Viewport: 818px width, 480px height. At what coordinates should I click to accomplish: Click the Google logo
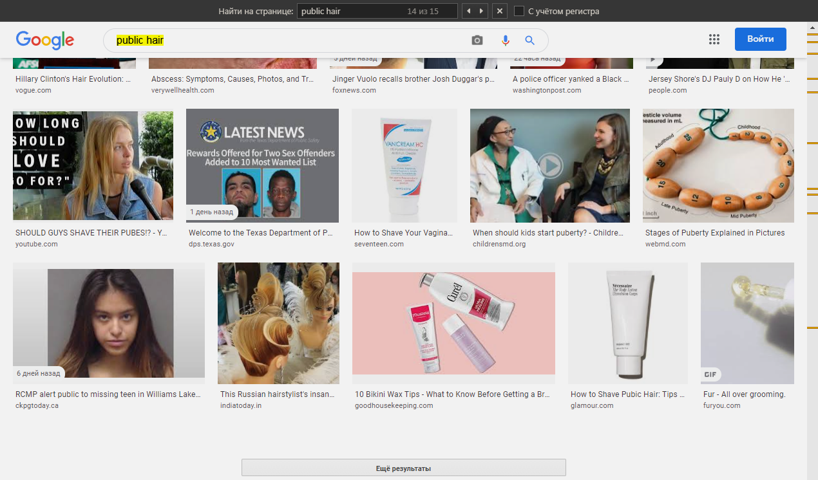pyautogui.click(x=45, y=40)
